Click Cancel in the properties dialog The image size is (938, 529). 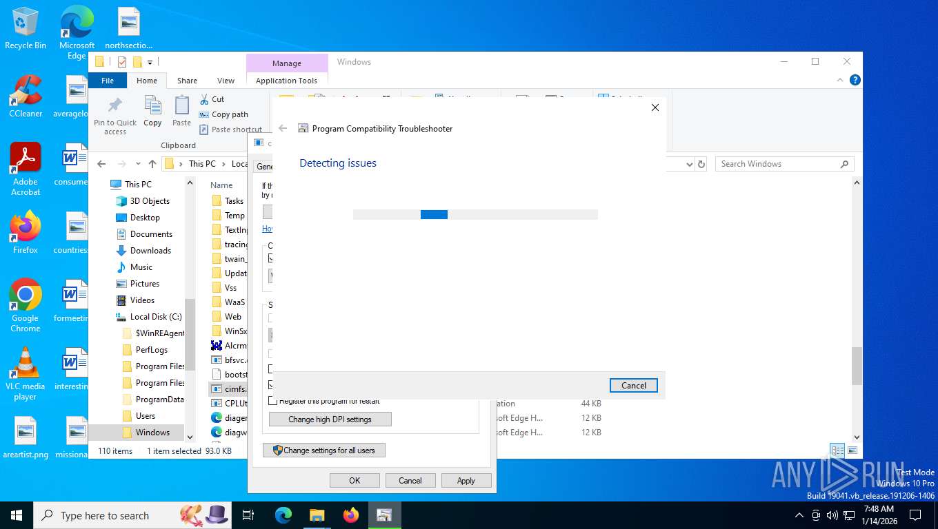[x=410, y=481]
